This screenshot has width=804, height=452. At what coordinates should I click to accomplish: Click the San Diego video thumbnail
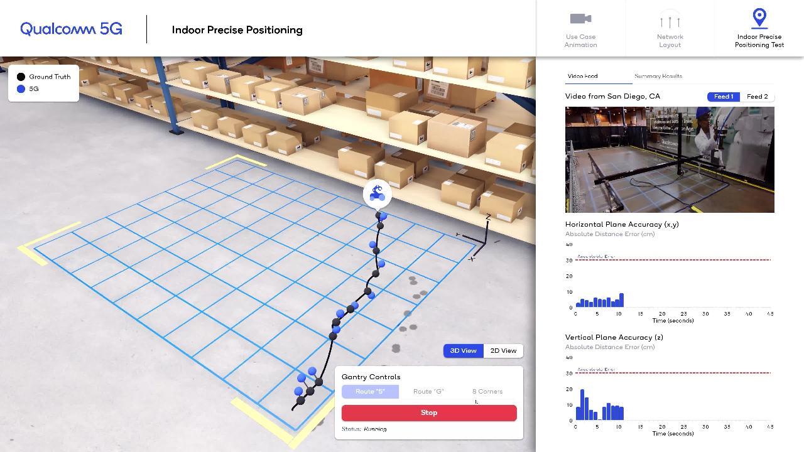pyautogui.click(x=669, y=159)
